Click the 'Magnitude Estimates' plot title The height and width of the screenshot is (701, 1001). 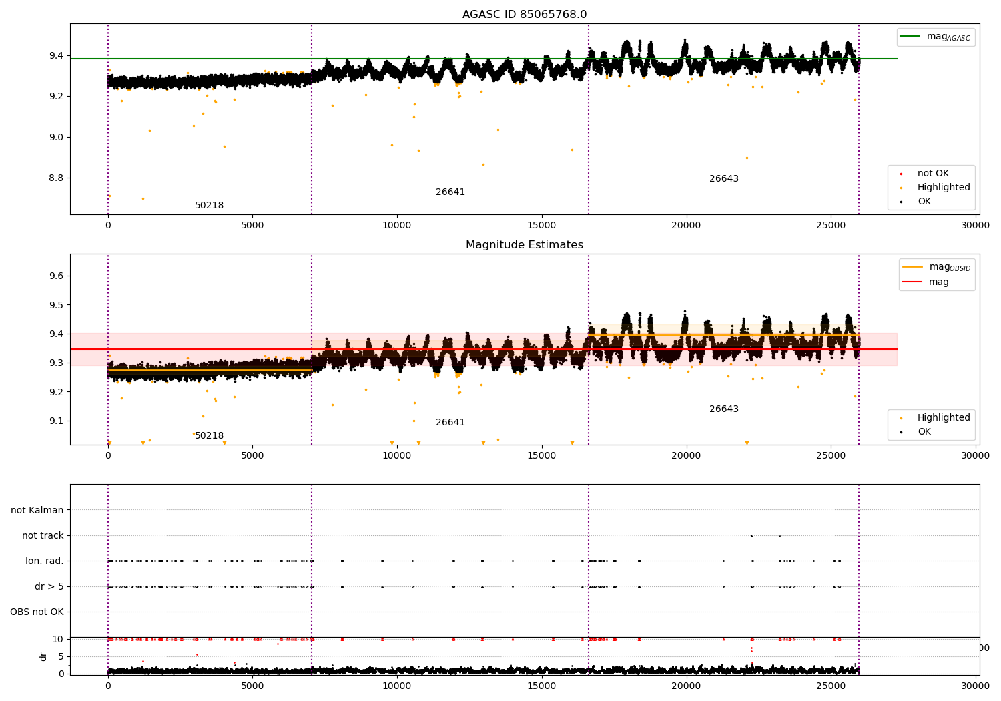[525, 245]
